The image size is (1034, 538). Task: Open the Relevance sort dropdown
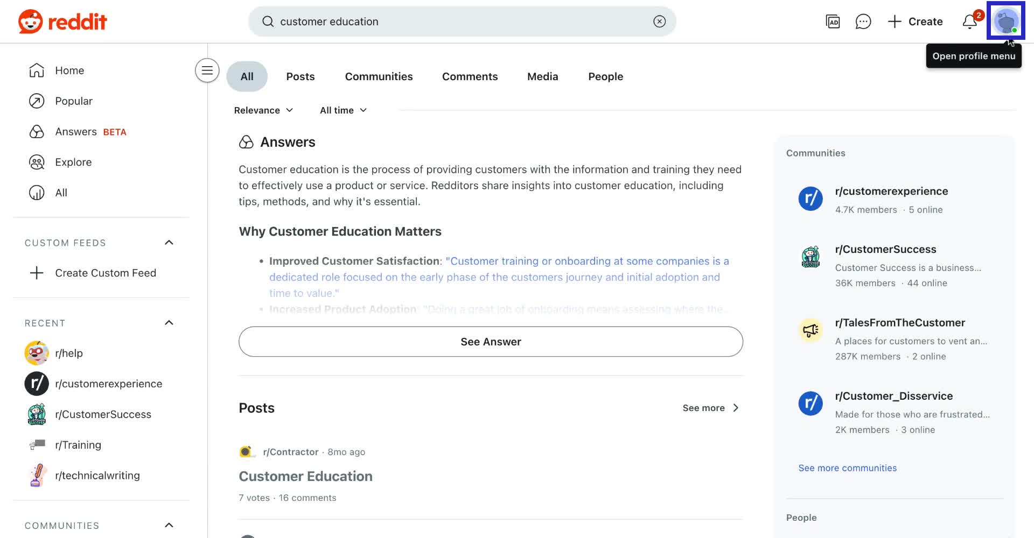[263, 110]
